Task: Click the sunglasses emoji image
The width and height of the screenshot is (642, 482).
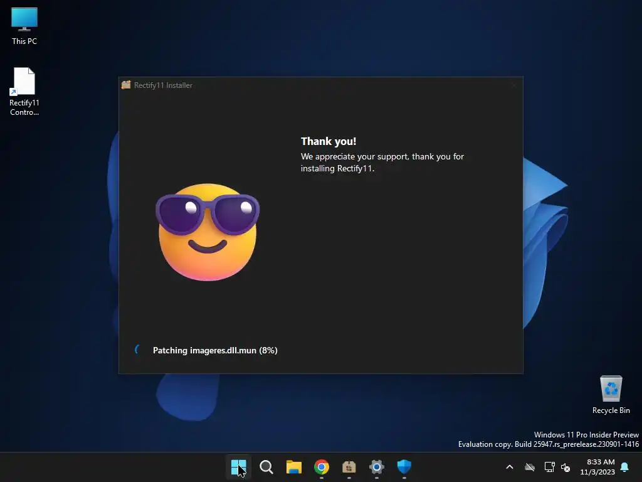Action: (x=208, y=232)
